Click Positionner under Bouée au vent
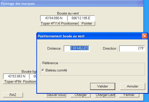 tap(69, 23)
